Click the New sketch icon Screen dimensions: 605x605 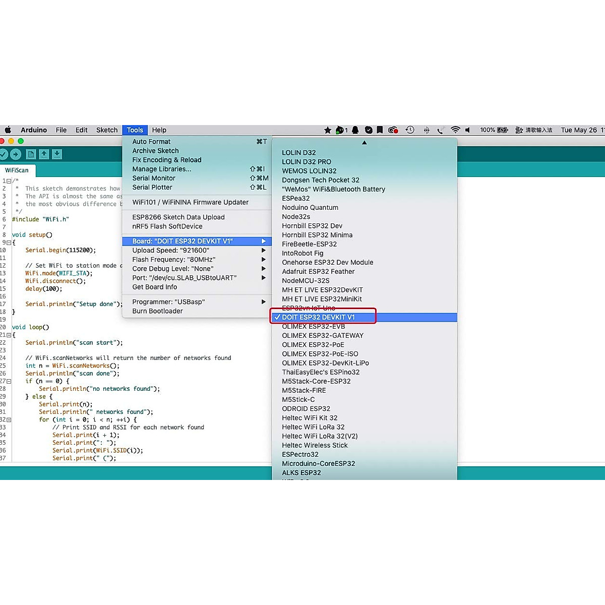[x=31, y=154]
